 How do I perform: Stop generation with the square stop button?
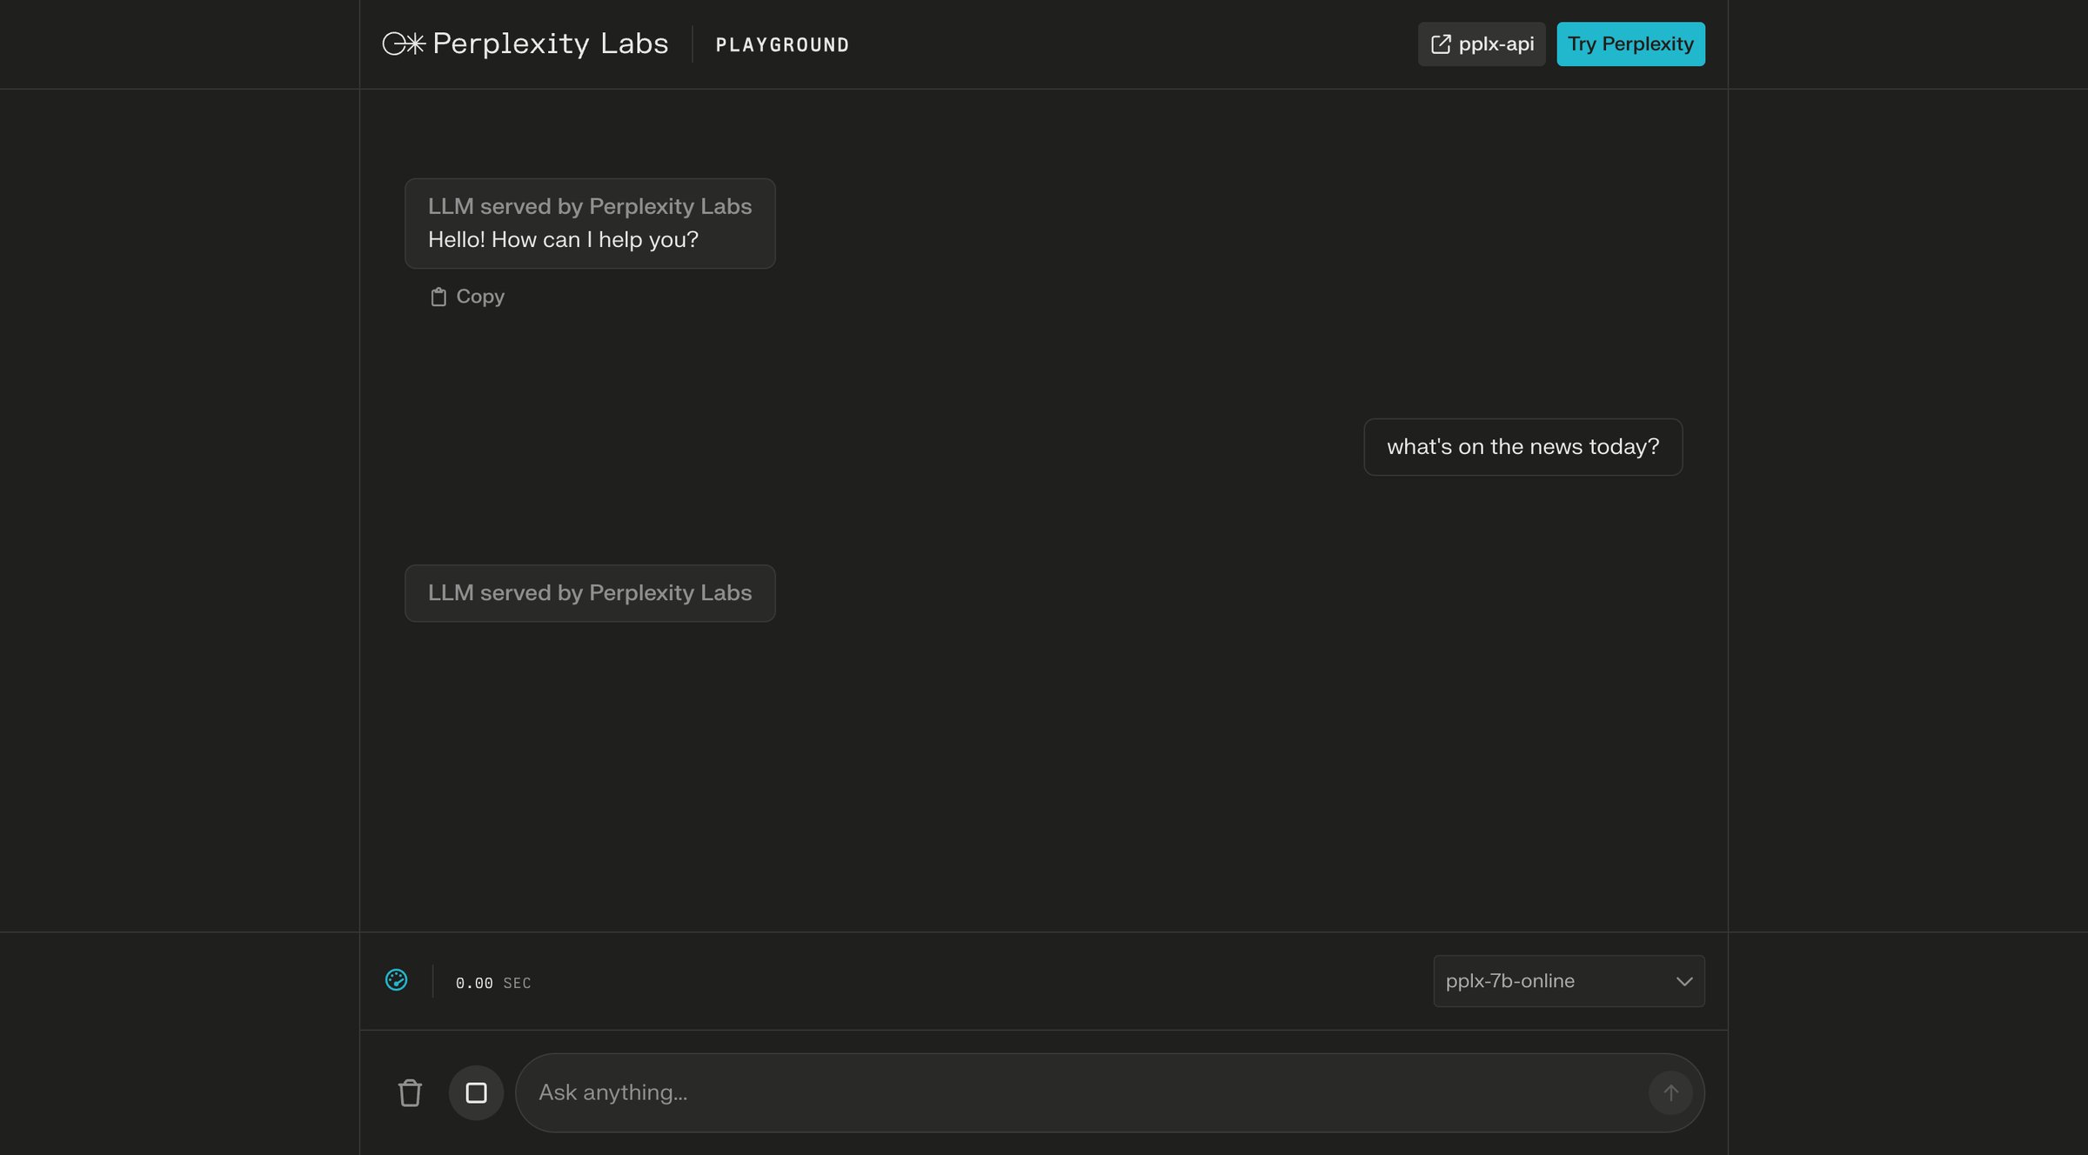click(476, 1092)
